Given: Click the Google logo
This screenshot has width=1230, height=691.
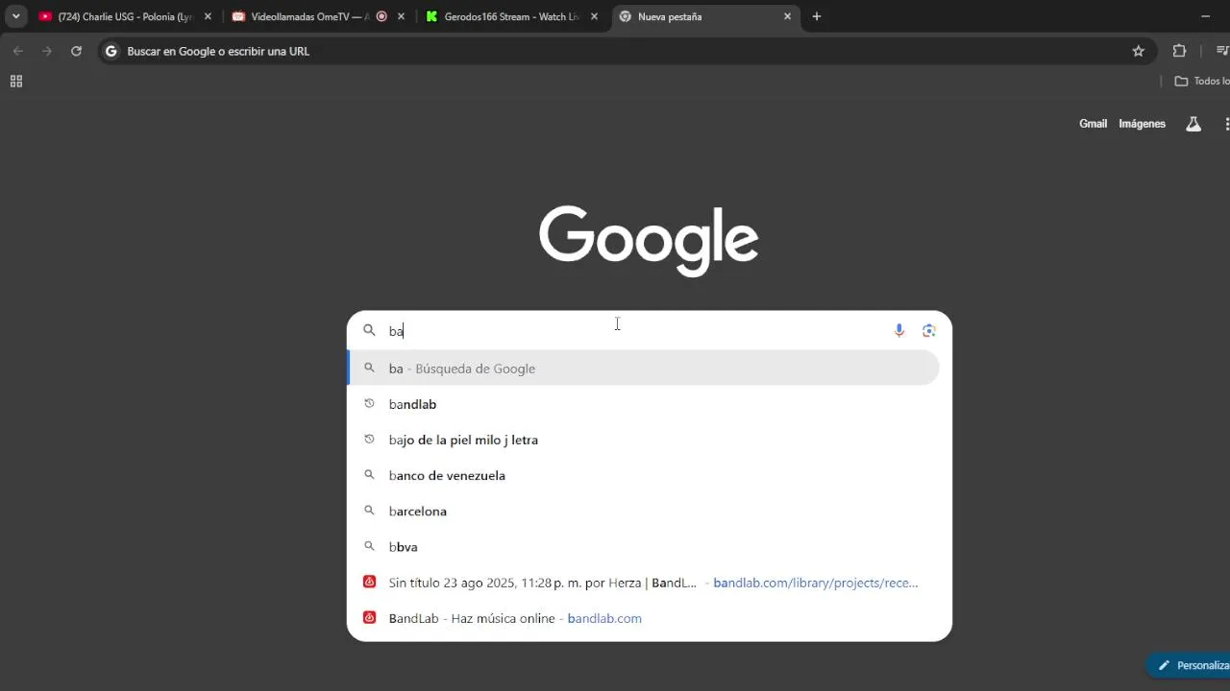Looking at the screenshot, I should [649, 241].
